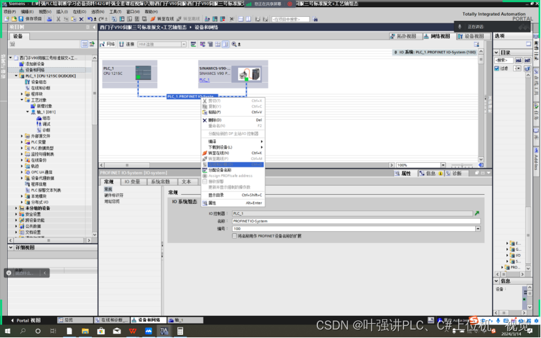Open the 编号 number dropdown showing 100
The width and height of the screenshot is (541, 338).
click(x=478, y=229)
